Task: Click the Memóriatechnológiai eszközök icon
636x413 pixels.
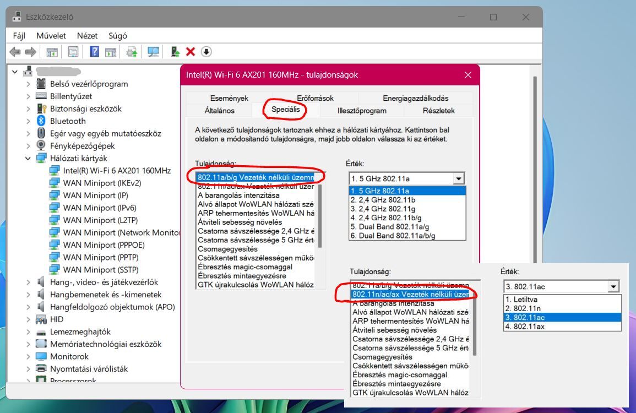Action: tap(41, 344)
